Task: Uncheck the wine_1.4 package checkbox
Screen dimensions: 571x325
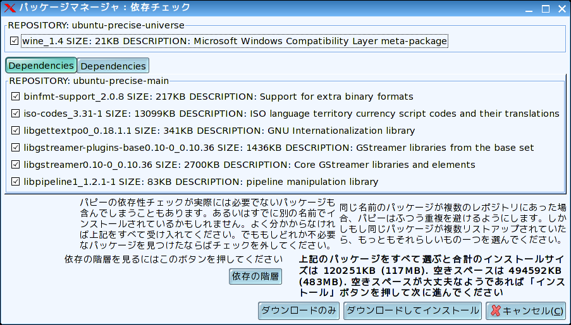Action: point(14,41)
